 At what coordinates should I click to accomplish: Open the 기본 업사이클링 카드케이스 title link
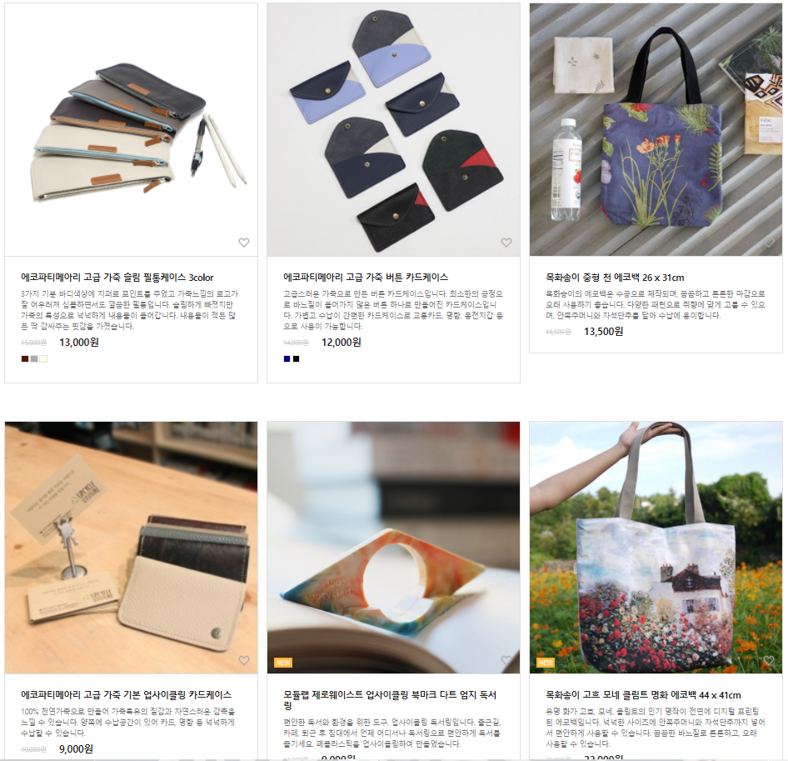pyautogui.click(x=126, y=694)
